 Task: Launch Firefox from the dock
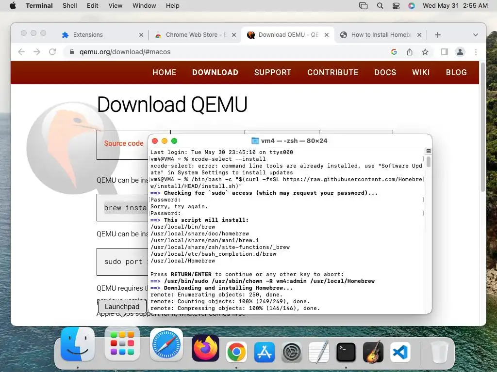point(205,348)
